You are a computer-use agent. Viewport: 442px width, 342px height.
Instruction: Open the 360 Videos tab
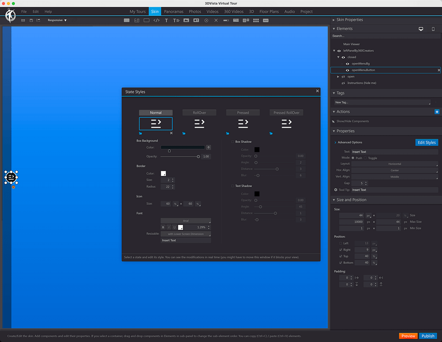[234, 12]
